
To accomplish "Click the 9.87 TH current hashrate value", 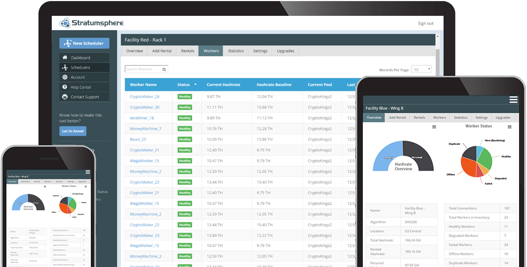I will pyautogui.click(x=214, y=96).
